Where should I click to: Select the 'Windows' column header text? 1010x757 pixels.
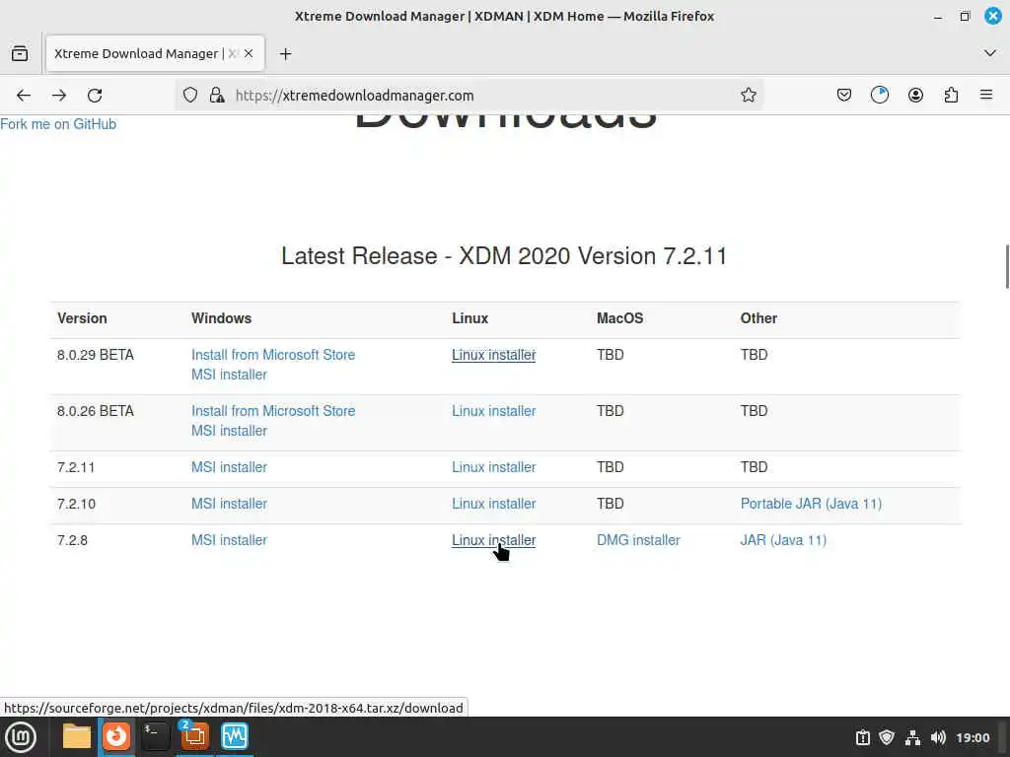coord(222,318)
